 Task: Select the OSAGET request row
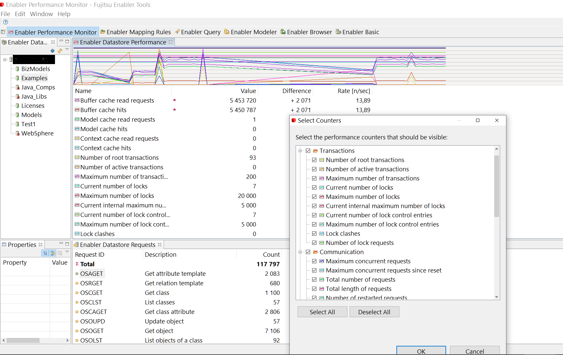tap(177, 273)
